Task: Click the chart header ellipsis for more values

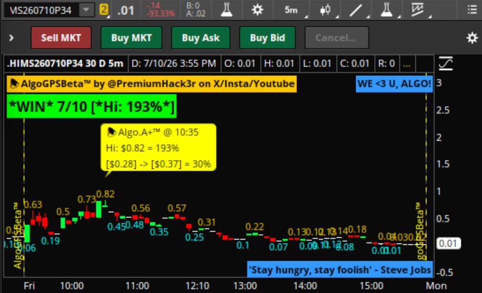Action: click(407, 64)
